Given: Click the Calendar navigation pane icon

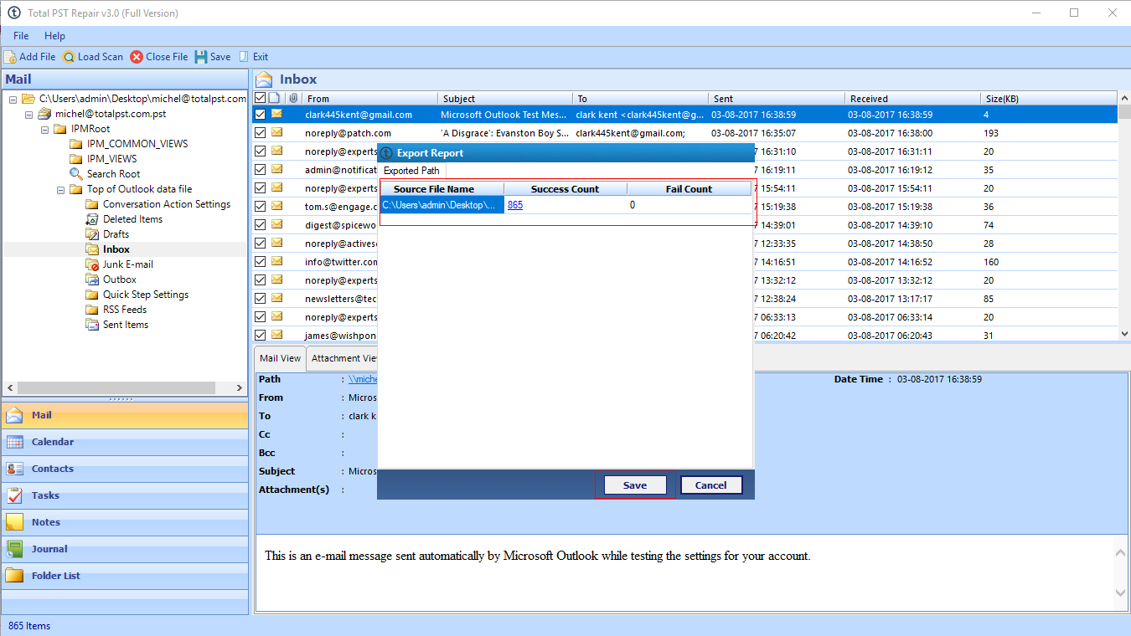Looking at the screenshot, I should tap(15, 442).
